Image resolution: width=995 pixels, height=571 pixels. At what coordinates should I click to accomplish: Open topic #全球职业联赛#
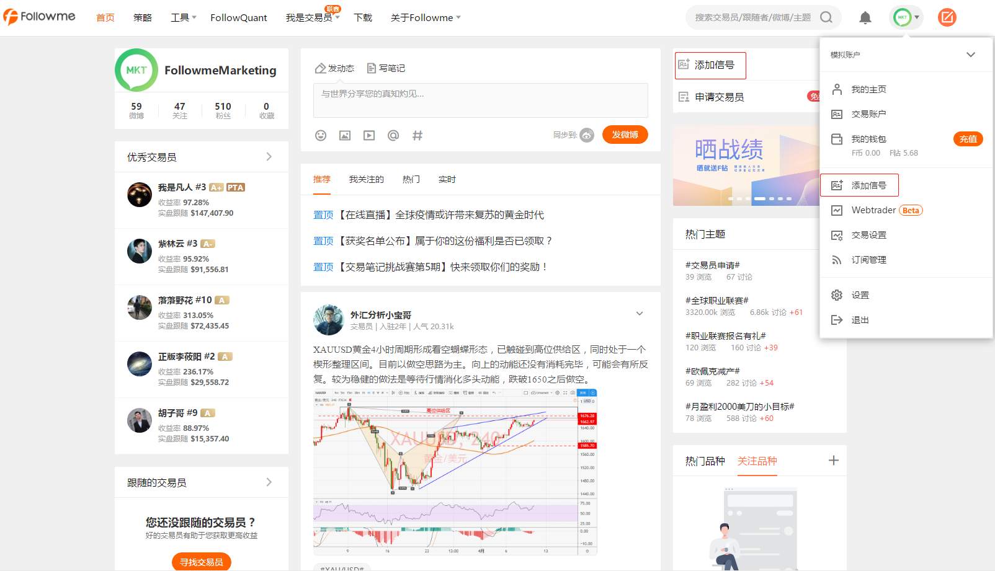pyautogui.click(x=717, y=300)
